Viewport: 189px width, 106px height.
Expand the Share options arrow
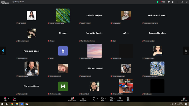(x=115, y=98)
